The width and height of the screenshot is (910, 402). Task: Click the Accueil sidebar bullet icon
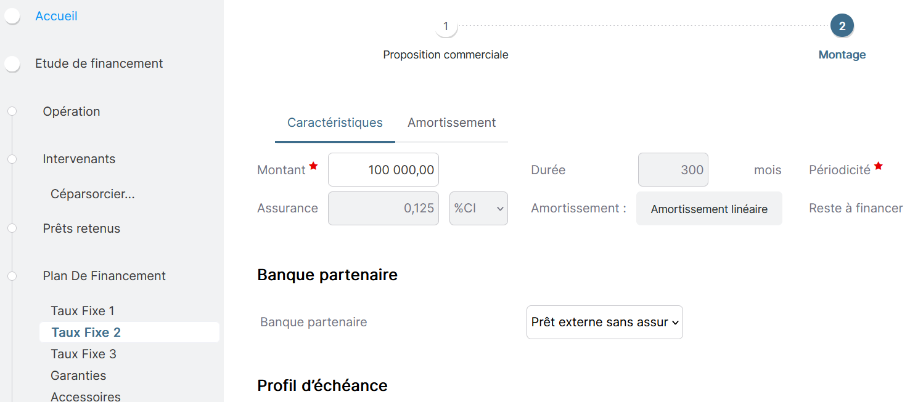tap(12, 17)
